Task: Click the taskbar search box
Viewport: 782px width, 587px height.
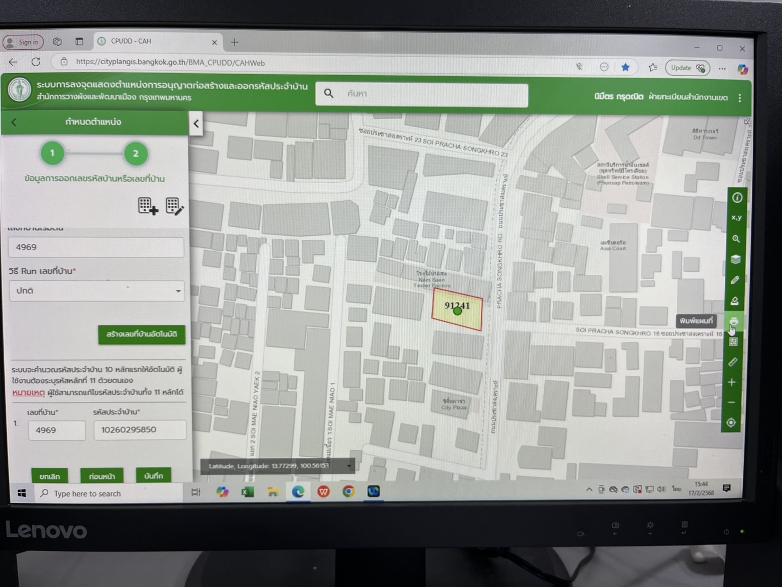Action: (x=110, y=494)
